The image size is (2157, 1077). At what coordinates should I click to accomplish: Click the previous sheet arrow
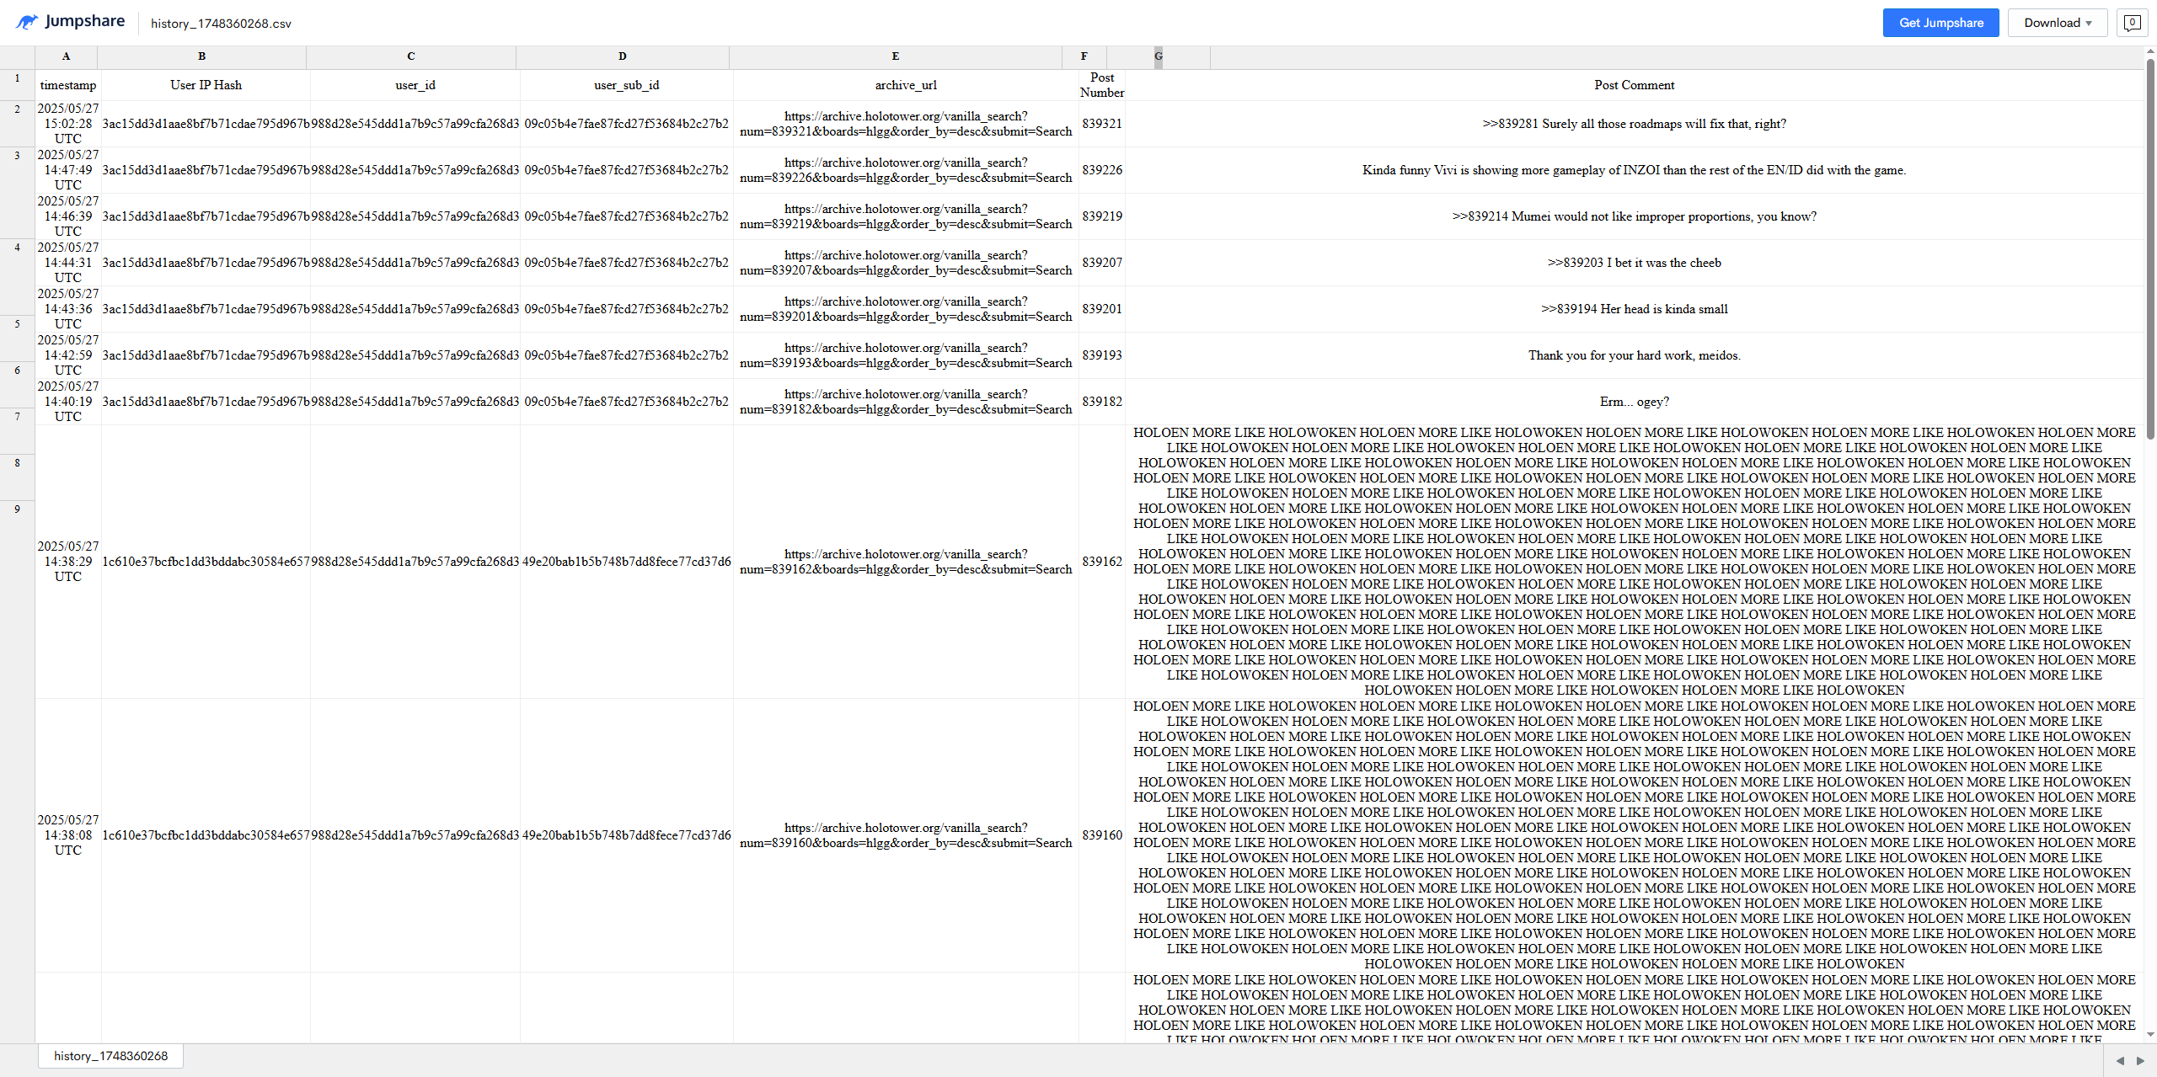[2120, 1061]
